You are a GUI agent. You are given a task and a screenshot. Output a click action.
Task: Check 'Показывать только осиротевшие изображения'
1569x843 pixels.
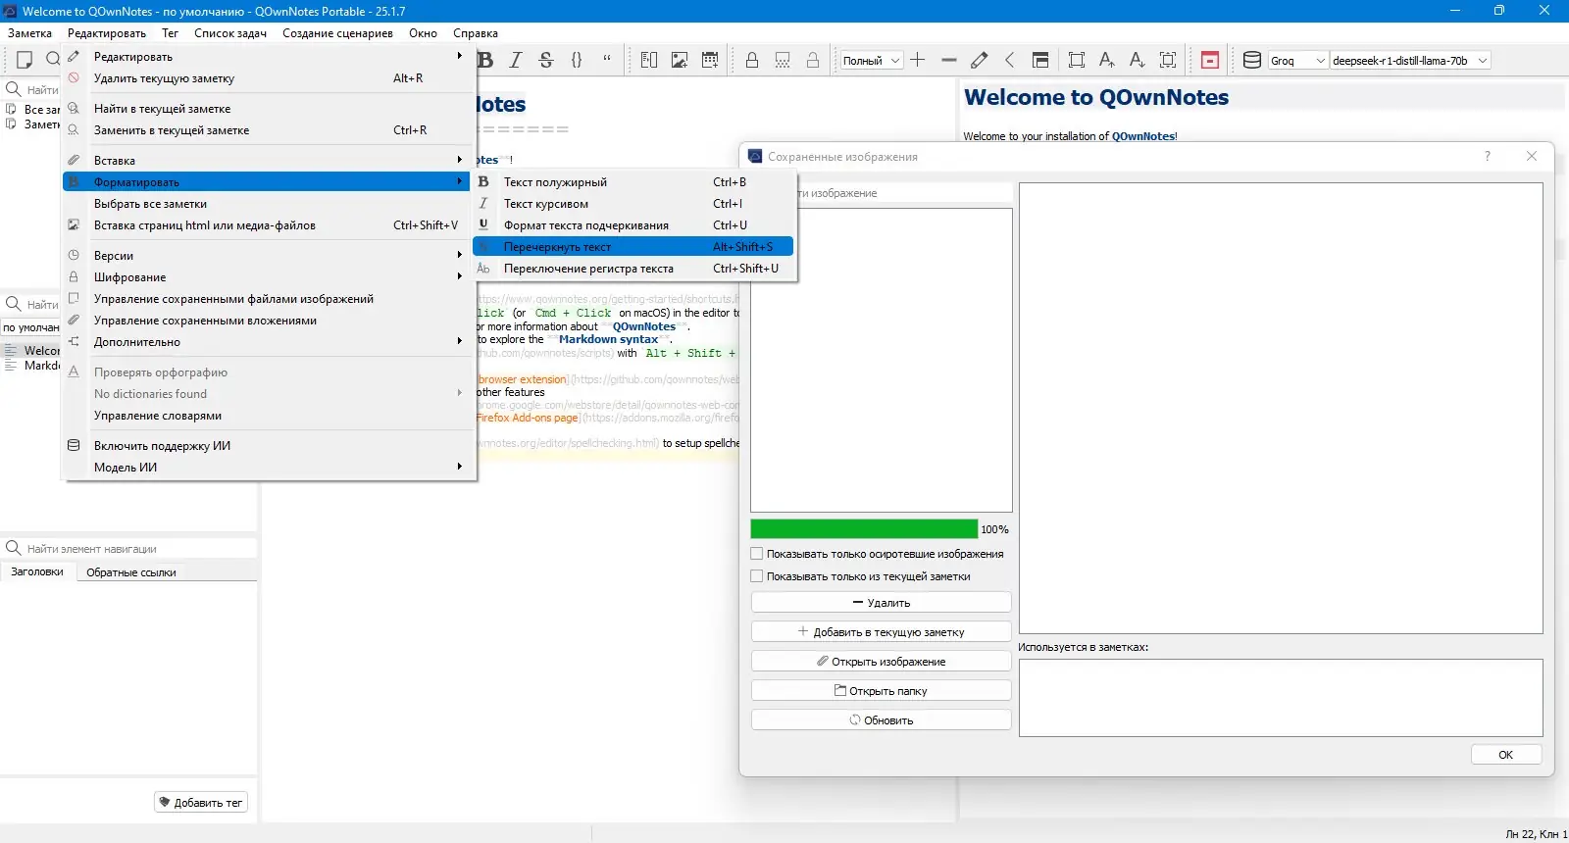click(x=757, y=554)
